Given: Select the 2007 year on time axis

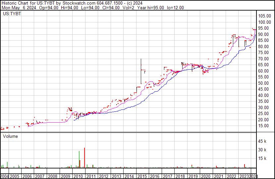Looking at the screenshot, I should 40,176.
